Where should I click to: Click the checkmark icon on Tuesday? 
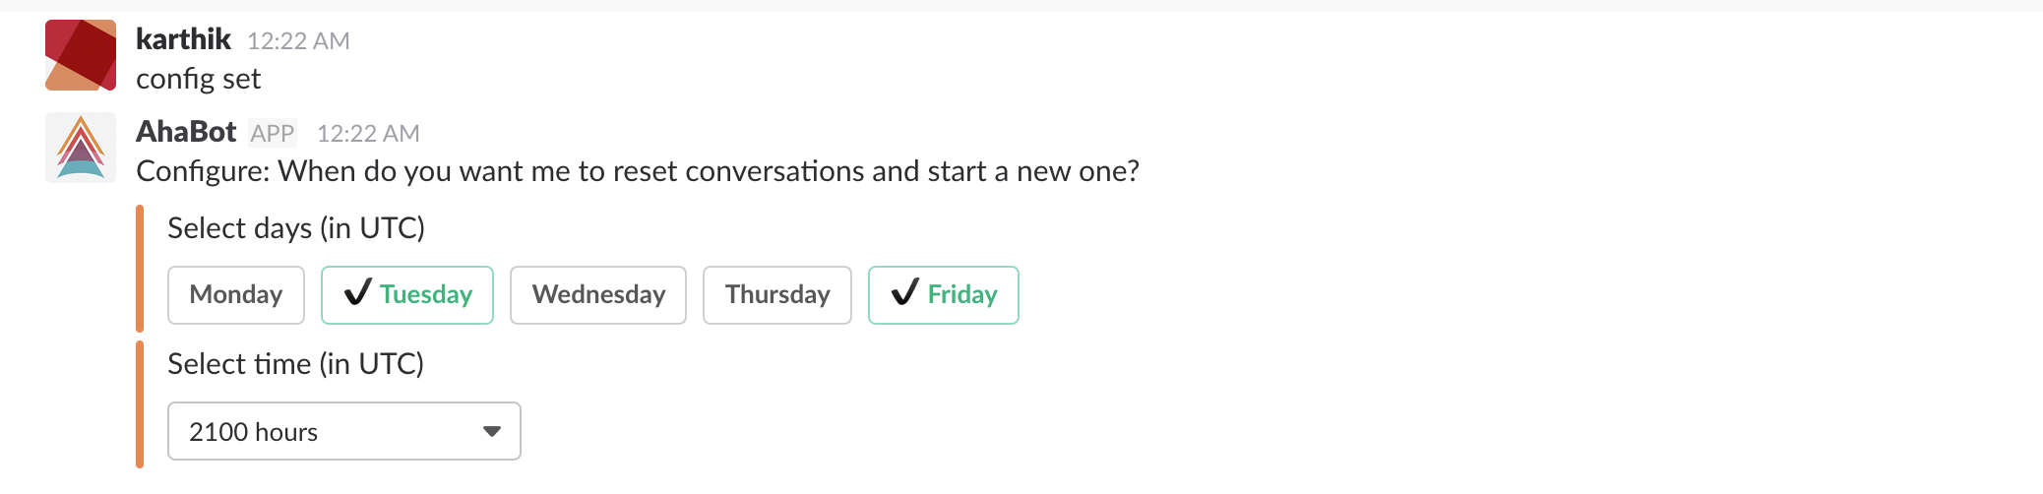pos(358,293)
